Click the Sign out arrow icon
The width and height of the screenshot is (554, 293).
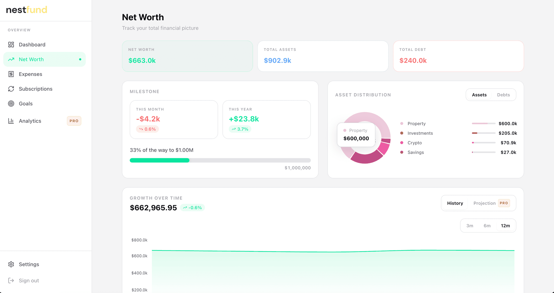click(x=11, y=280)
